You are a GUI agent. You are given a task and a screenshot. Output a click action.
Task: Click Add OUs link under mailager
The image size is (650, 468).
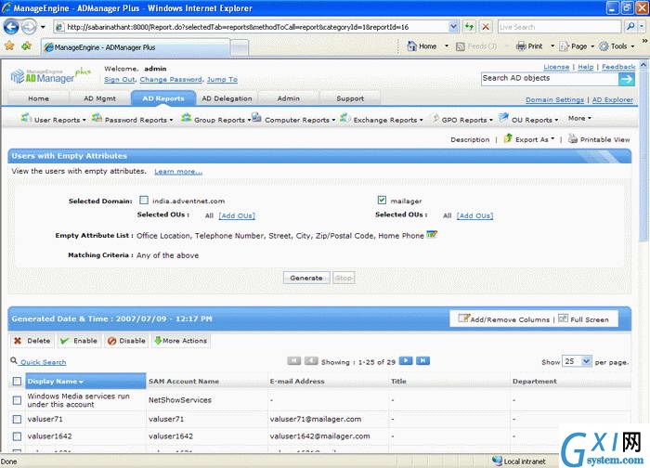pyautogui.click(x=475, y=215)
